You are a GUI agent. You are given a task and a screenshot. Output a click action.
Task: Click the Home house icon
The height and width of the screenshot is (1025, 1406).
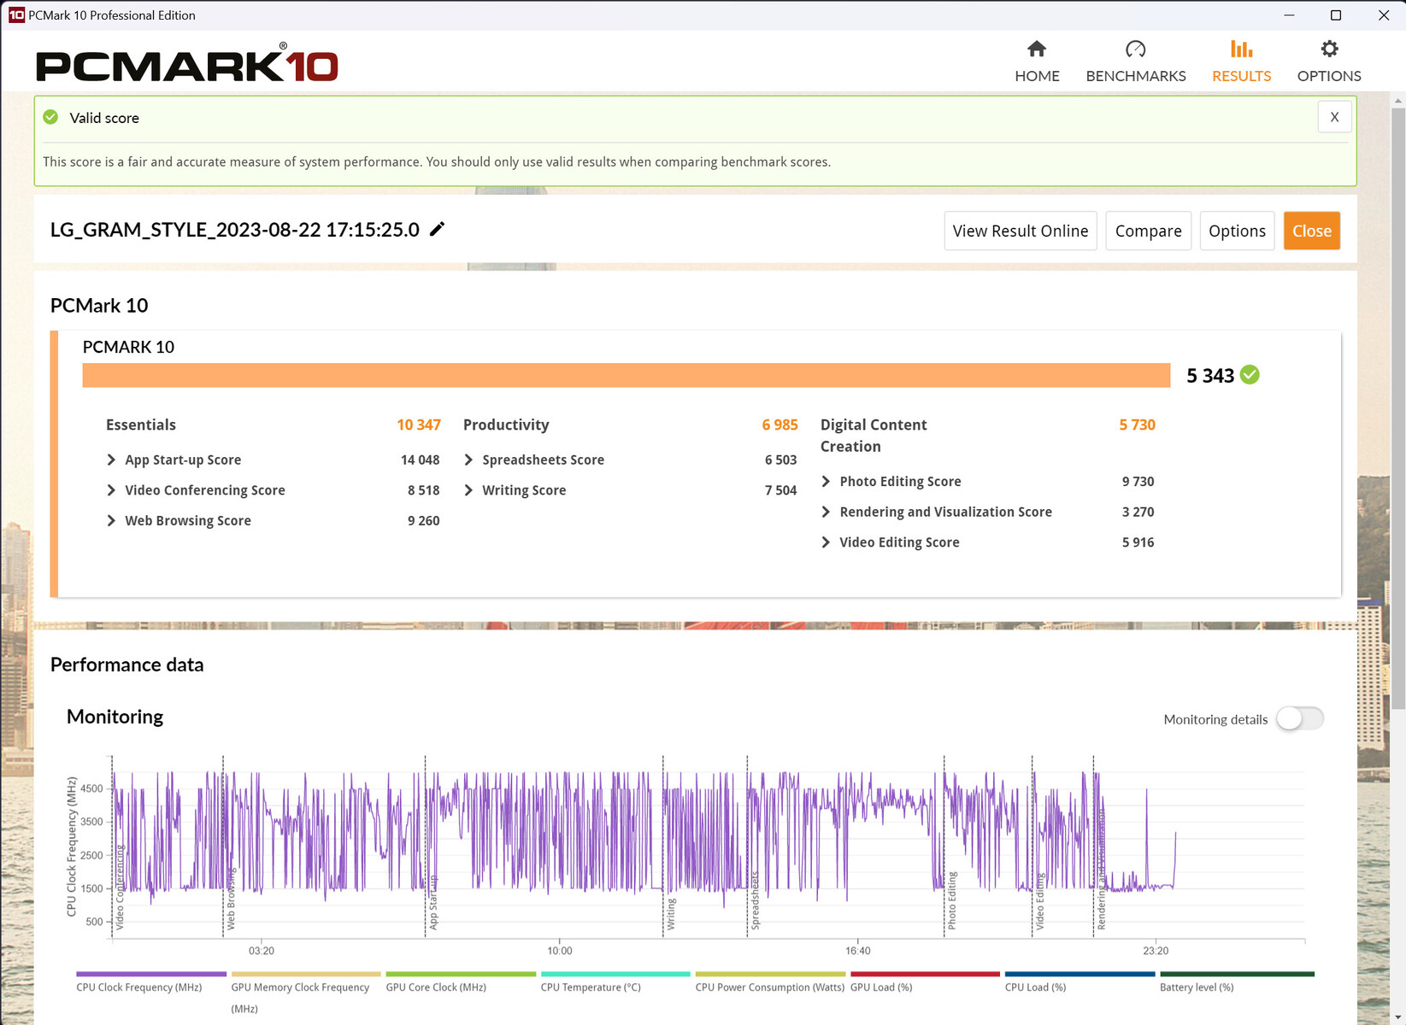click(x=1037, y=49)
